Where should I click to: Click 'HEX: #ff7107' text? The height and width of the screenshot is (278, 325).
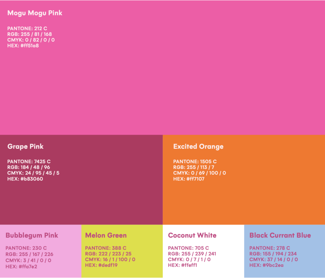(x=189, y=179)
